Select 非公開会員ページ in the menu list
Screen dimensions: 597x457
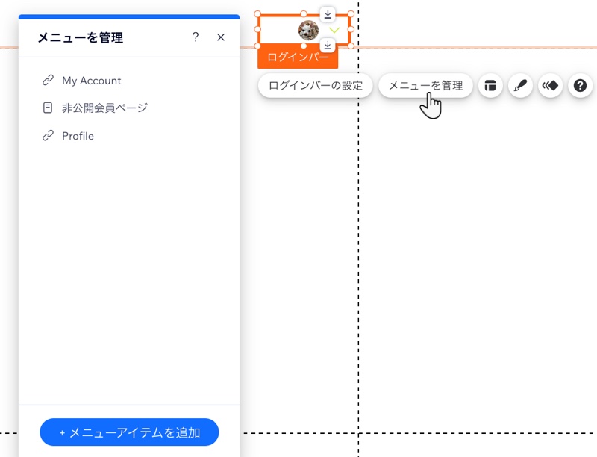(x=104, y=108)
